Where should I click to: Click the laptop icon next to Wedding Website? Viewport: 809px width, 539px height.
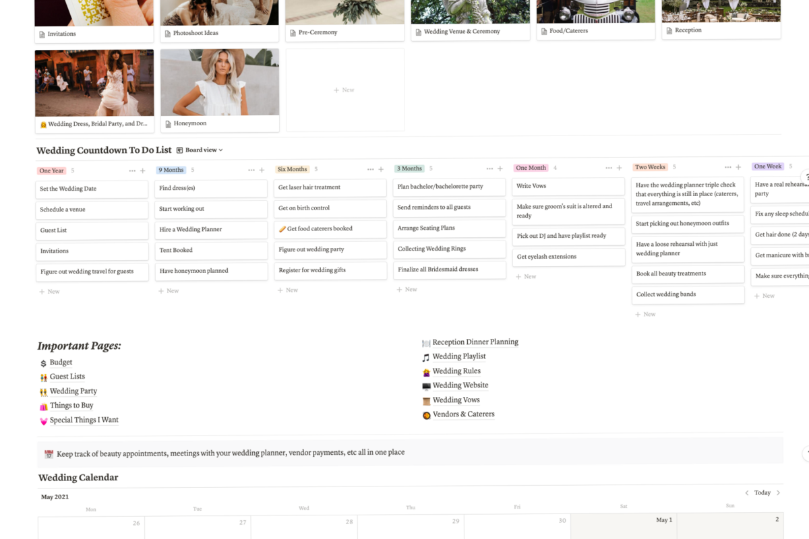pyautogui.click(x=425, y=385)
